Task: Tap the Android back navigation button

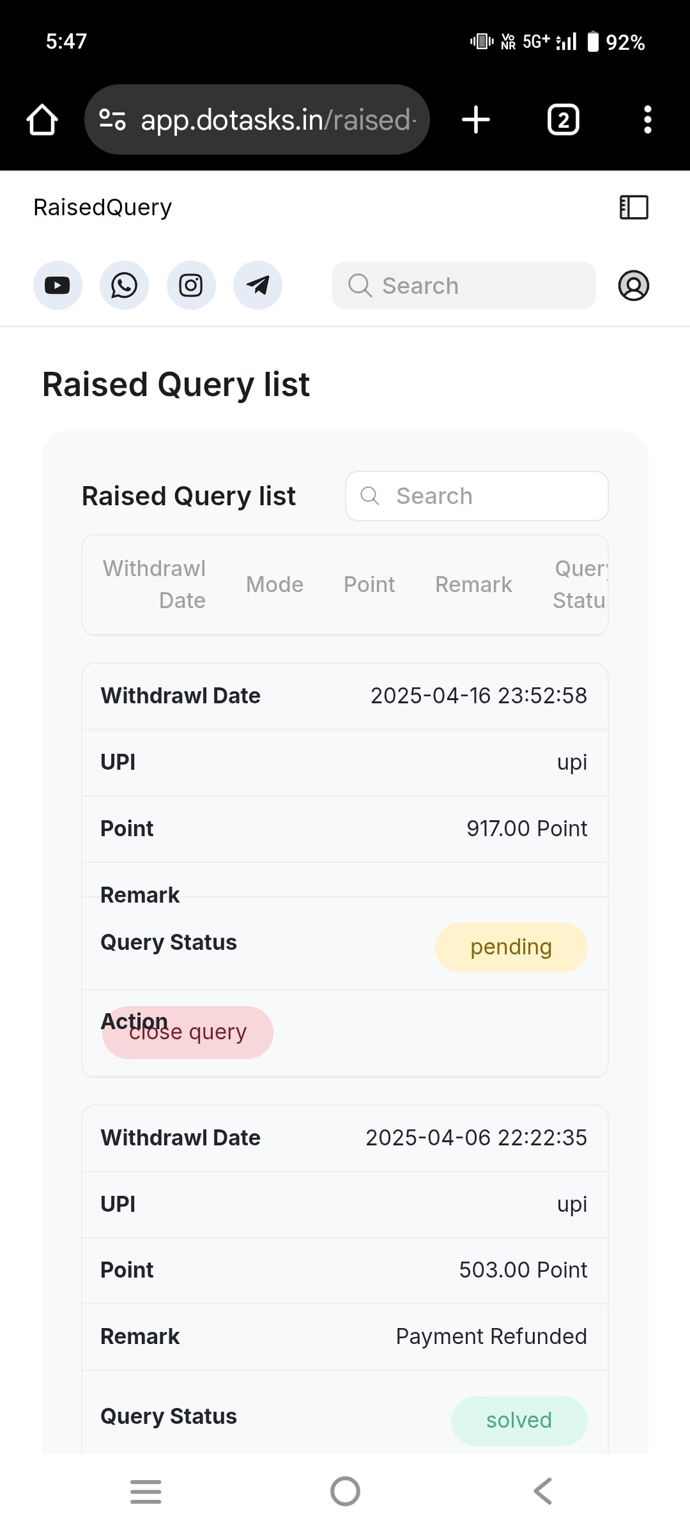Action: [543, 1492]
